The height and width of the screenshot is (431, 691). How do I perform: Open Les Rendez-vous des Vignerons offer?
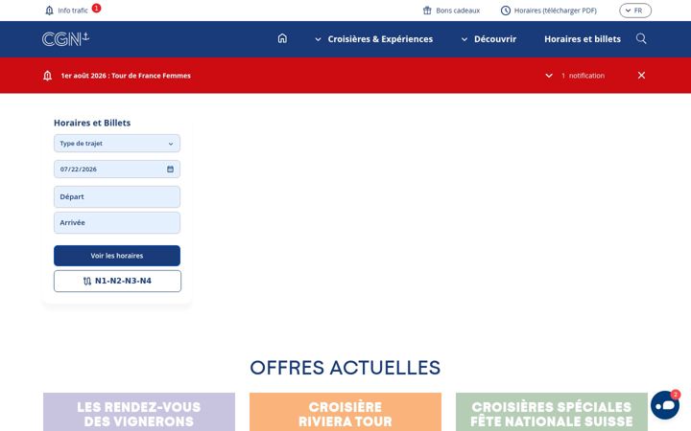(x=139, y=412)
